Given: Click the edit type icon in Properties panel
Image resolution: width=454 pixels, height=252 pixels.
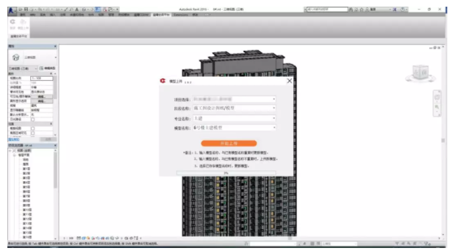Looking at the screenshot, I should [42, 68].
